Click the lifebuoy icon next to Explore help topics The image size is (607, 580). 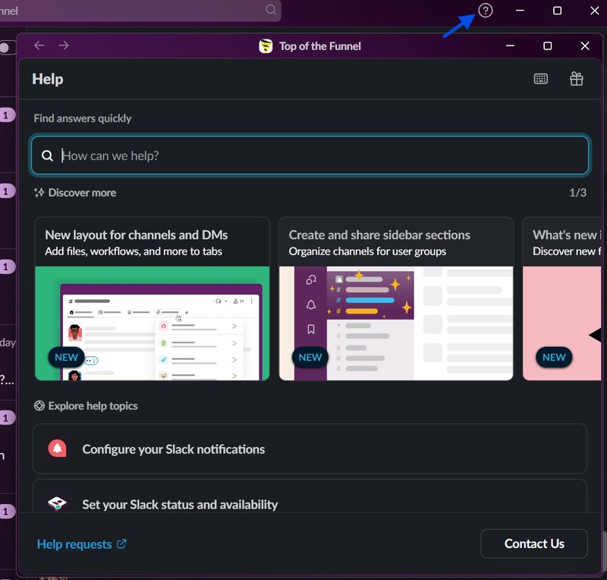click(39, 405)
